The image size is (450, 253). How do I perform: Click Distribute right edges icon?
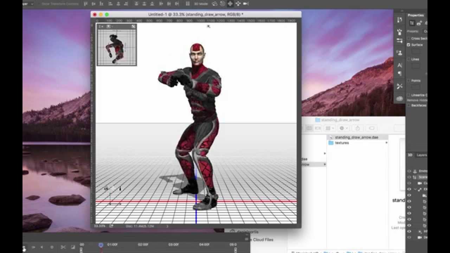[x=177, y=4]
